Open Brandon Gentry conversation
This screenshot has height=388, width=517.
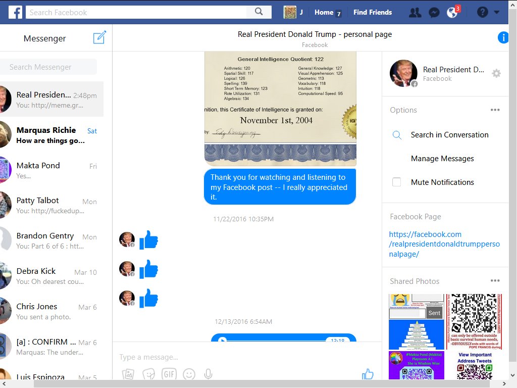tap(52, 241)
